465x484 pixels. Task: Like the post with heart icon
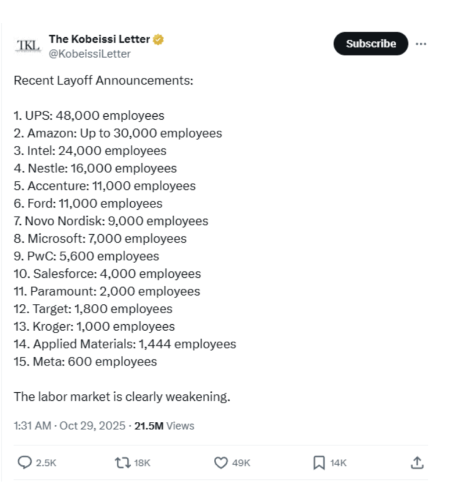[x=221, y=463]
